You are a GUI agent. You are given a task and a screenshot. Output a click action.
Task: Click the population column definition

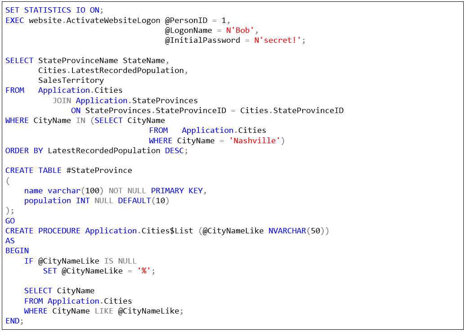pyautogui.click(x=97, y=201)
